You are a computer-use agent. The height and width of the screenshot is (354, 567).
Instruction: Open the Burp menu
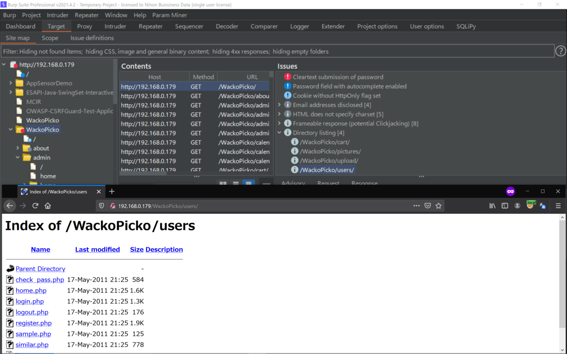click(x=9, y=15)
